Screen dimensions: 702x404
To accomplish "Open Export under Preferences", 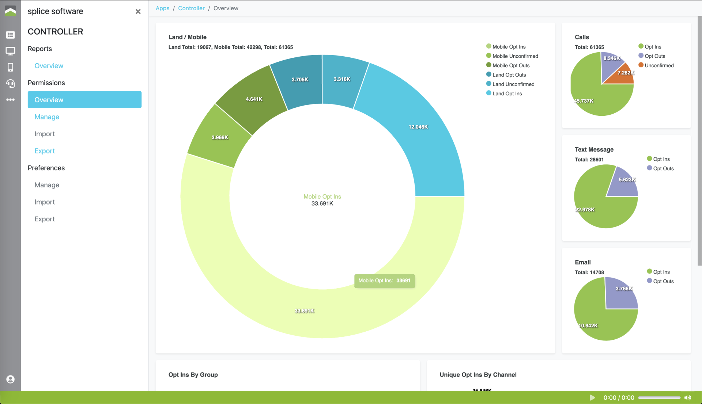I will point(44,219).
